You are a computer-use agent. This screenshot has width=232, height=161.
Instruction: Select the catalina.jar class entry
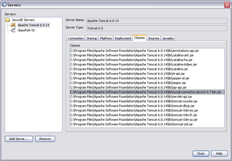point(147,69)
